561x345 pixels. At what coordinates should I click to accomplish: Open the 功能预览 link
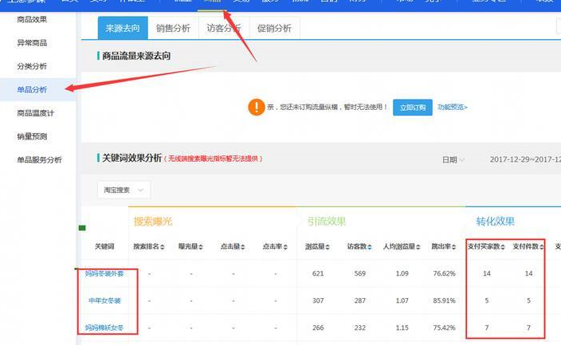(453, 107)
